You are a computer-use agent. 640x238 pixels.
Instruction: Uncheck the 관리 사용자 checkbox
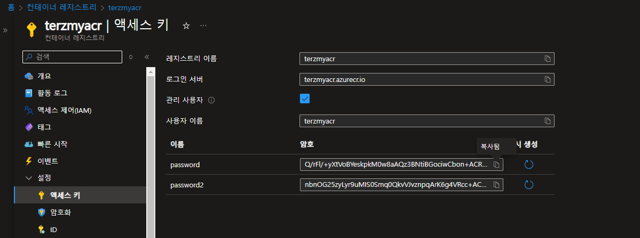[304, 99]
